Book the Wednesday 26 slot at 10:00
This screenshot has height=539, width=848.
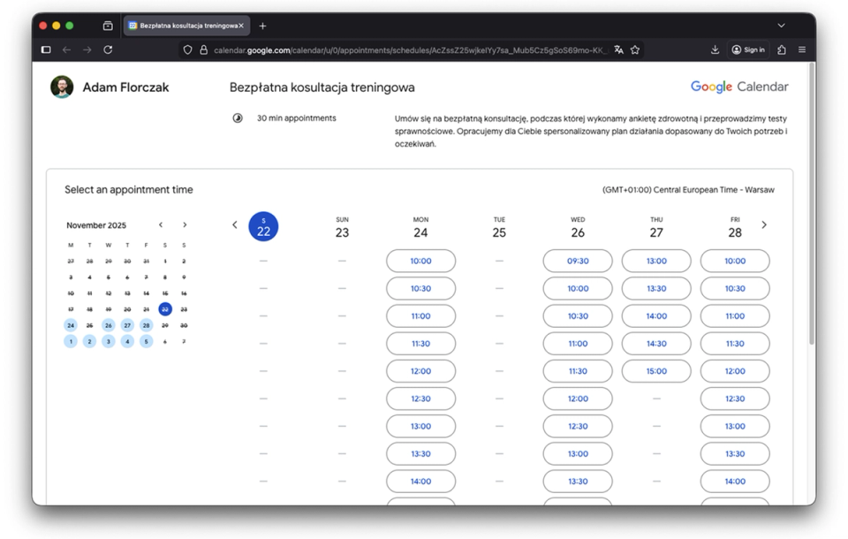click(x=578, y=288)
